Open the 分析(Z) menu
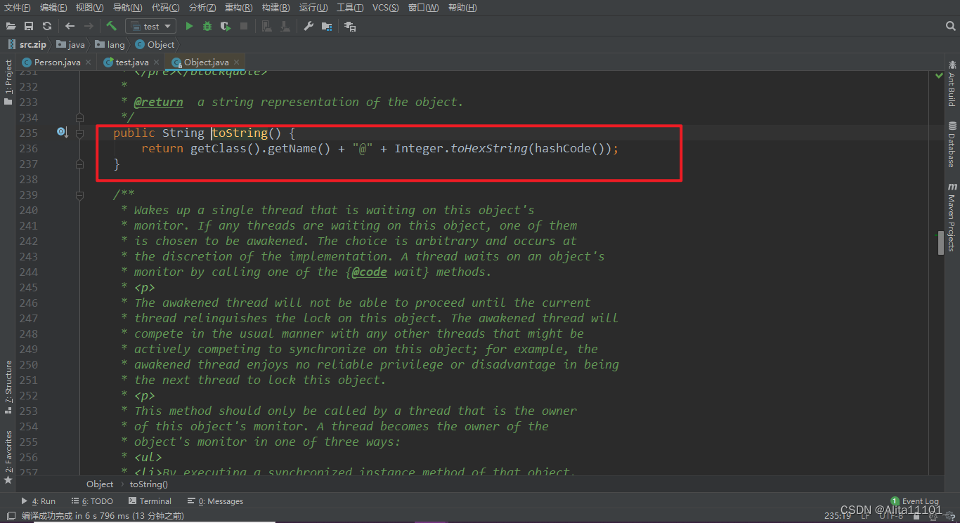This screenshot has width=960, height=523. [202, 7]
